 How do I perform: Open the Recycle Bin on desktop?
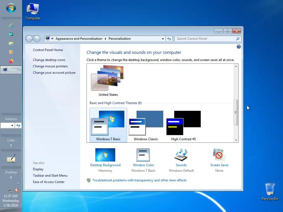[270, 192]
